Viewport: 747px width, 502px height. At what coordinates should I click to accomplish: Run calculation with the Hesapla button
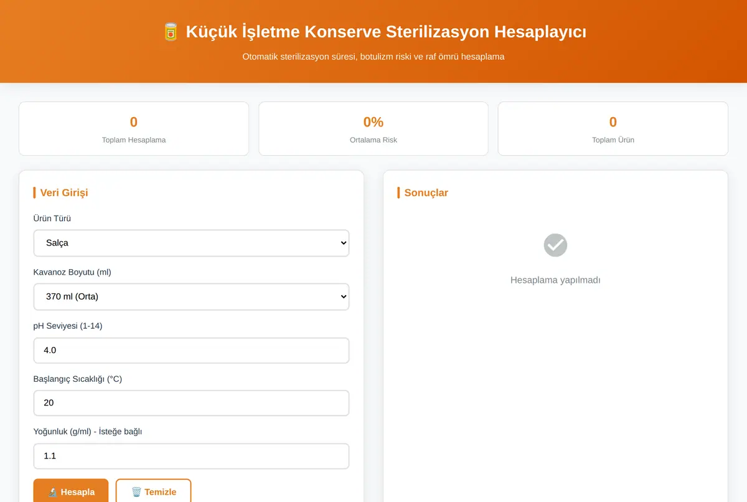(71, 491)
